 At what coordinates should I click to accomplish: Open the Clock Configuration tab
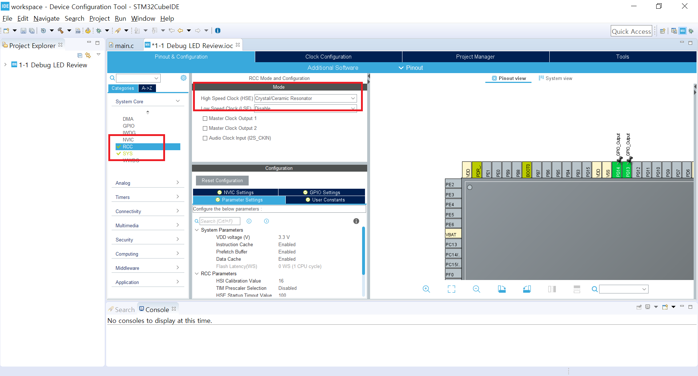coord(329,57)
